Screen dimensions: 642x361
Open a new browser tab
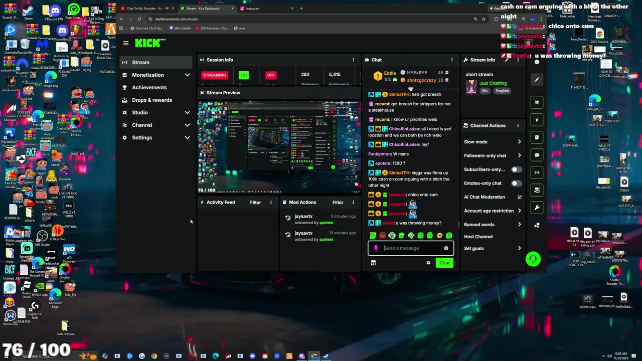click(301, 9)
